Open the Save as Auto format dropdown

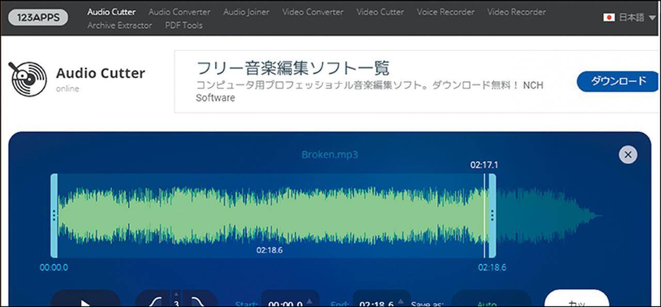[491, 302]
